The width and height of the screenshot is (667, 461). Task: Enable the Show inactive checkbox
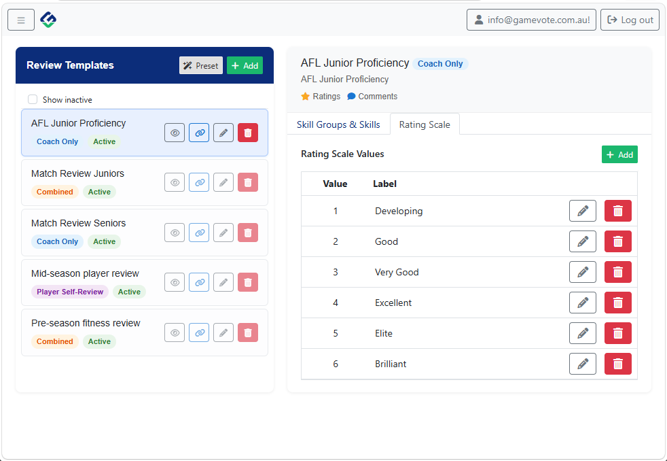pyautogui.click(x=33, y=99)
